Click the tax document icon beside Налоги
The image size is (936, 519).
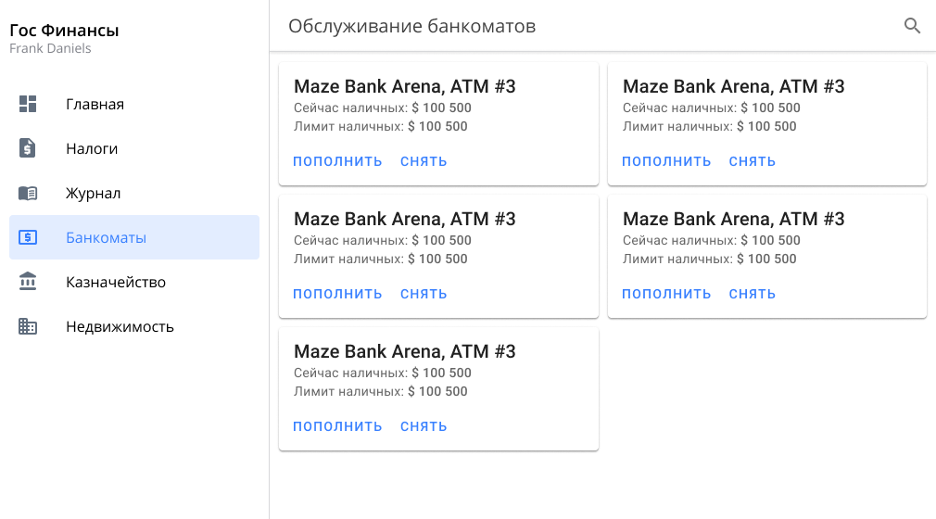28,148
